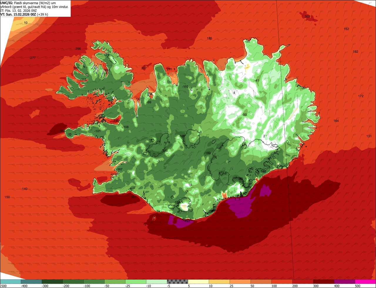
Task: Select the darkest green legend swatch from -300 to -200
Action: [x=52, y=282]
